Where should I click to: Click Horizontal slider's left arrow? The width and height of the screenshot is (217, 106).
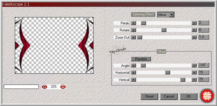click(133, 73)
